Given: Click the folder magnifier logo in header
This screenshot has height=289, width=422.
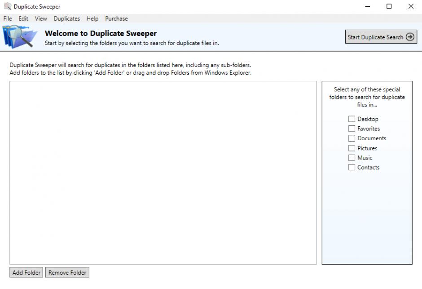Looking at the screenshot, I should [20, 36].
